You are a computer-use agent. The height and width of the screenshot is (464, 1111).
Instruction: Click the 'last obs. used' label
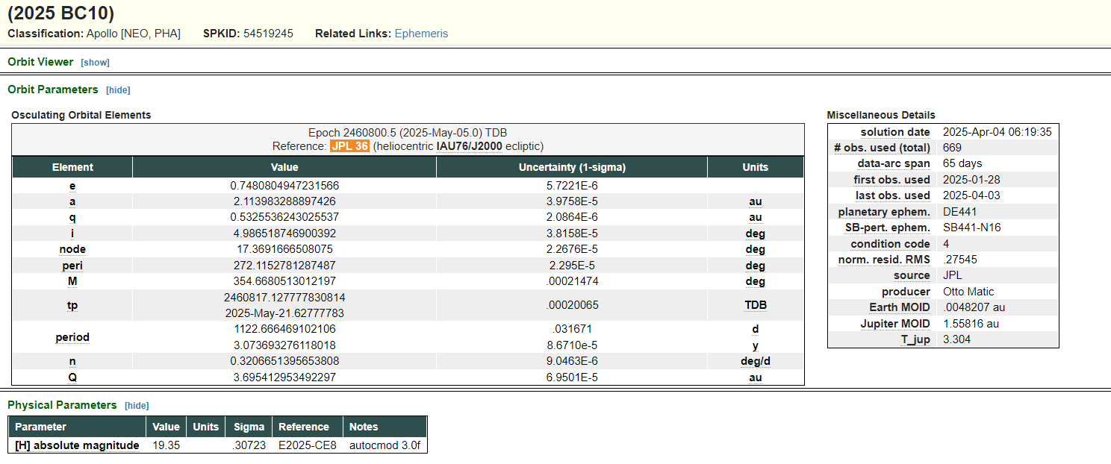click(x=892, y=195)
